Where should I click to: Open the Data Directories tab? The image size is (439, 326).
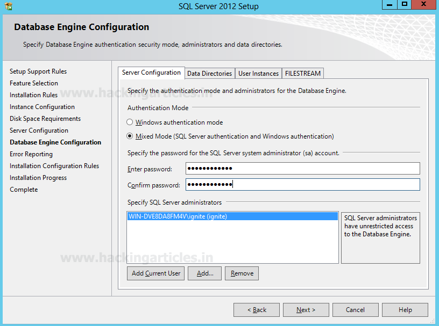coord(210,74)
